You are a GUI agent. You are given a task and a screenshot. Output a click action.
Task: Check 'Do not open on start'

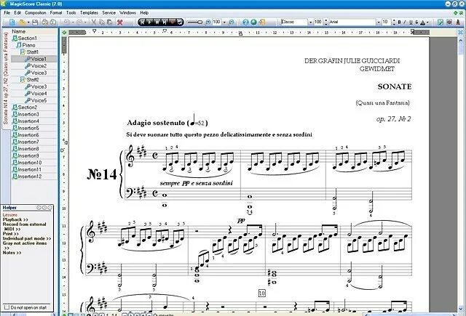coord(7,307)
